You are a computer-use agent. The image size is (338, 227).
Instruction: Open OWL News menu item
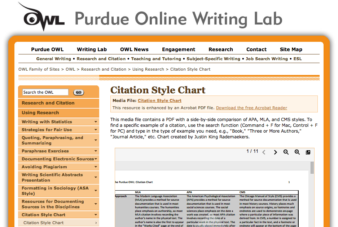click(x=134, y=49)
